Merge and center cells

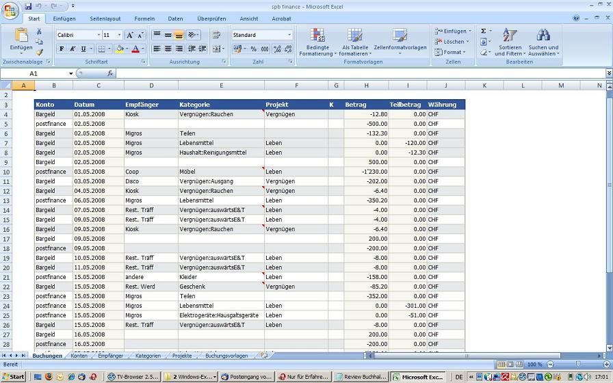(x=217, y=49)
